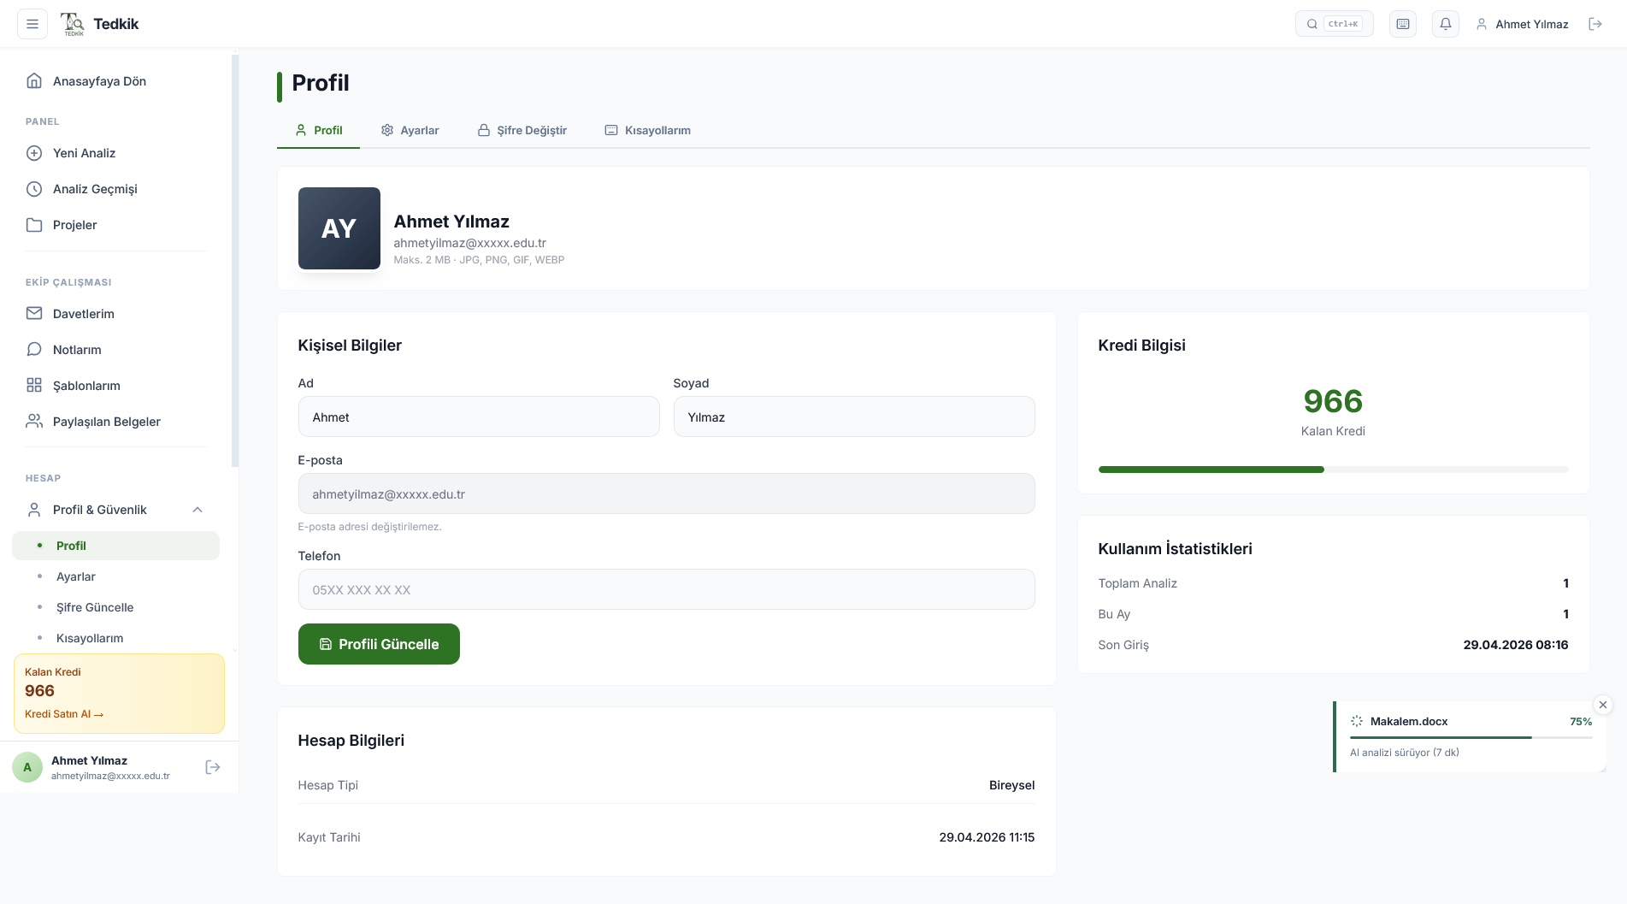This screenshot has height=904, width=1627.
Task: Close the Makalem.docx analysis notification
Action: (1603, 705)
